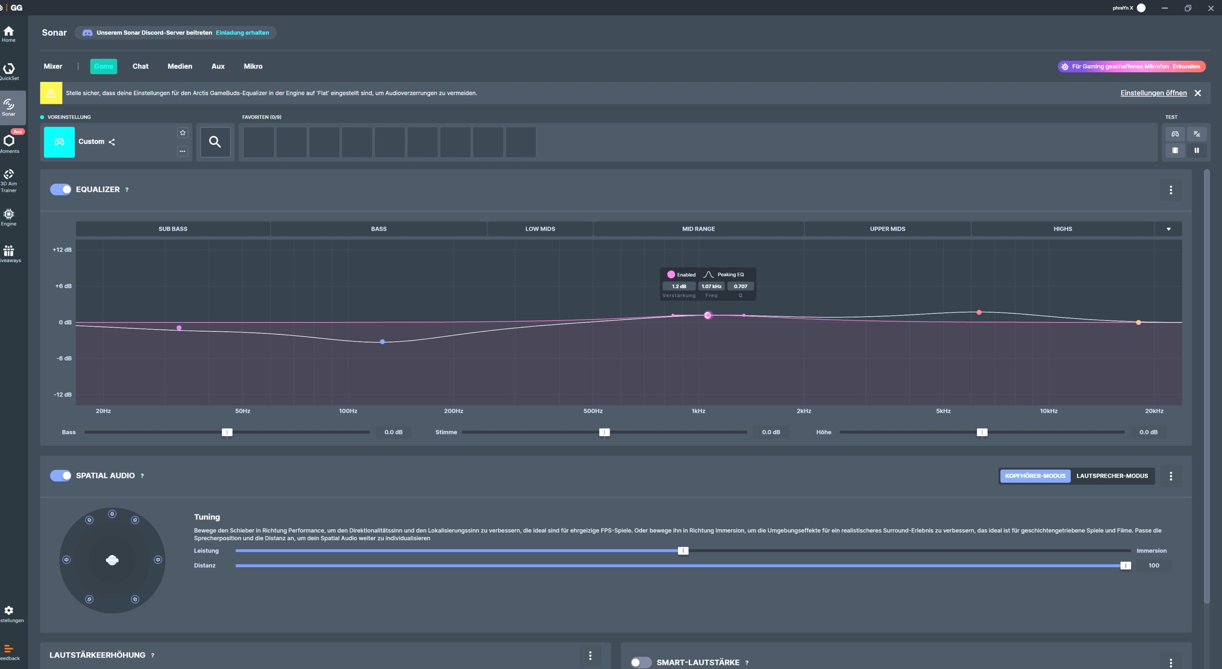Expand the frequency band dropdown arrow
The height and width of the screenshot is (669, 1222).
click(x=1168, y=229)
